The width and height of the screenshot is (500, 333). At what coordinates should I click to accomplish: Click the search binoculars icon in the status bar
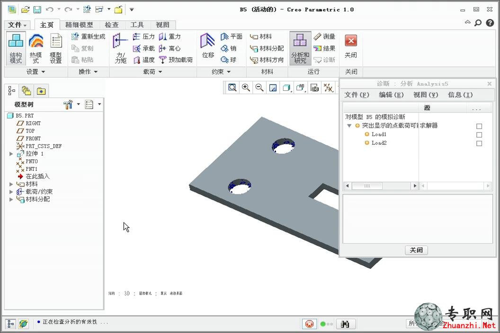(345, 324)
